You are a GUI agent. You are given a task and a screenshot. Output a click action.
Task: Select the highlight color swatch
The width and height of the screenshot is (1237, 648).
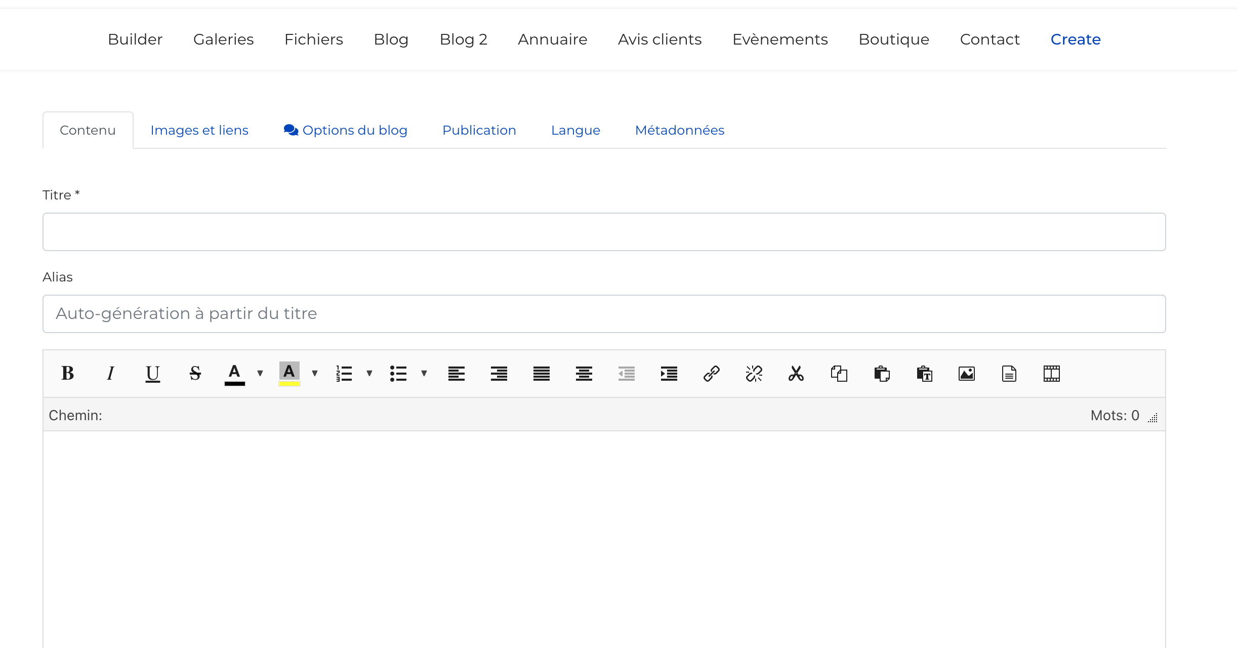pos(288,374)
